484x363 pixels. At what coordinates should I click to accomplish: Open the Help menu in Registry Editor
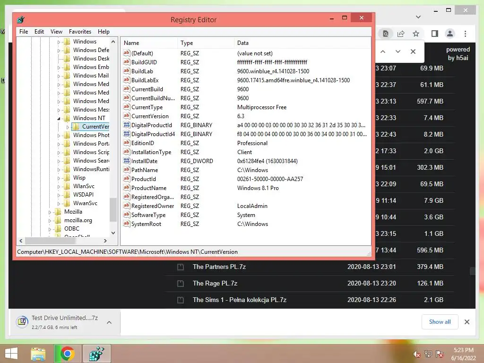coord(104,32)
